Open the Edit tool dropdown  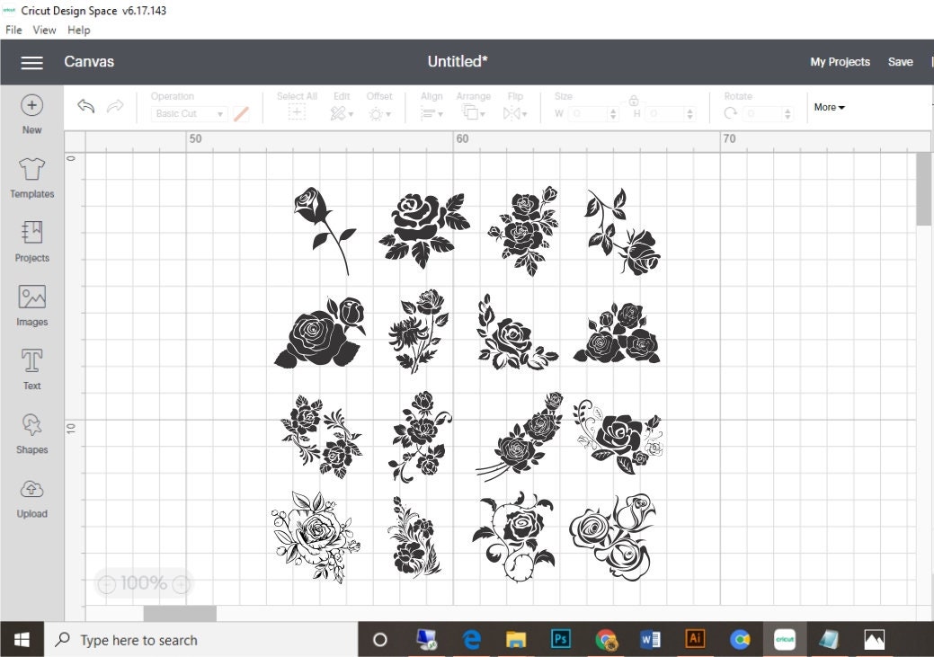pyautogui.click(x=342, y=113)
